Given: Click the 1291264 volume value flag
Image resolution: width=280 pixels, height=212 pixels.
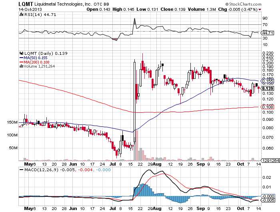Looking at the screenshot, I should pos(270,160).
